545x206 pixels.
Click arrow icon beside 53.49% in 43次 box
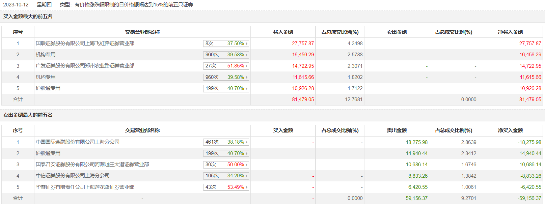pyautogui.click(x=247, y=187)
